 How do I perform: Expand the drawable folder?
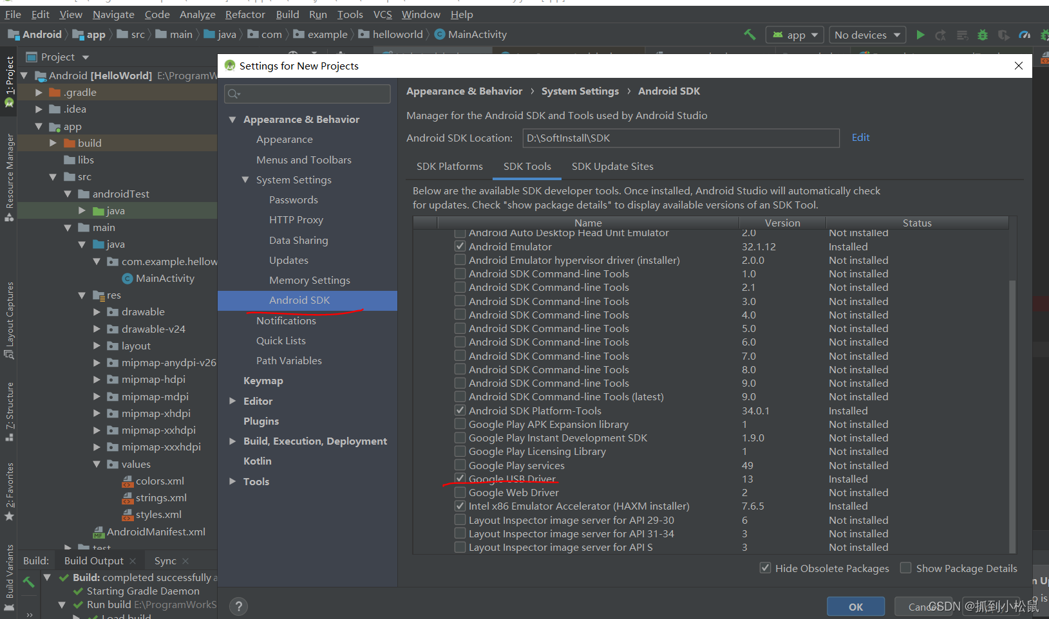pyautogui.click(x=97, y=311)
